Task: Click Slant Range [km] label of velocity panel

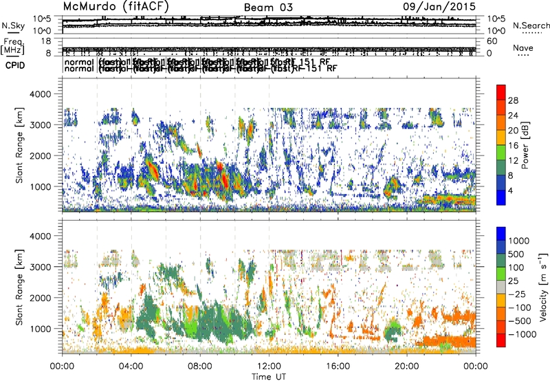Action: coord(19,287)
